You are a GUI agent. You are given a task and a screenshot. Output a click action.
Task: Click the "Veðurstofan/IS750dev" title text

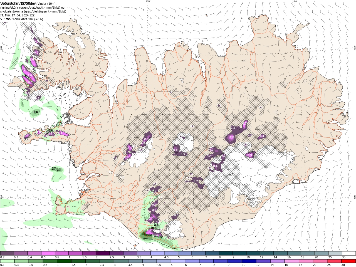pos(18,3)
